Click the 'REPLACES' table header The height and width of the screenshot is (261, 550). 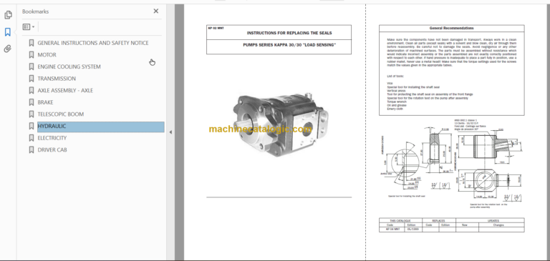[438, 221]
